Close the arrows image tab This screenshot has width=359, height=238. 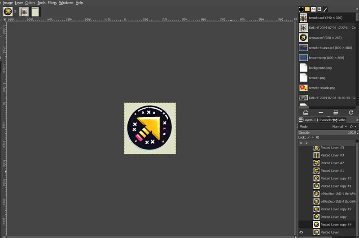point(15,12)
